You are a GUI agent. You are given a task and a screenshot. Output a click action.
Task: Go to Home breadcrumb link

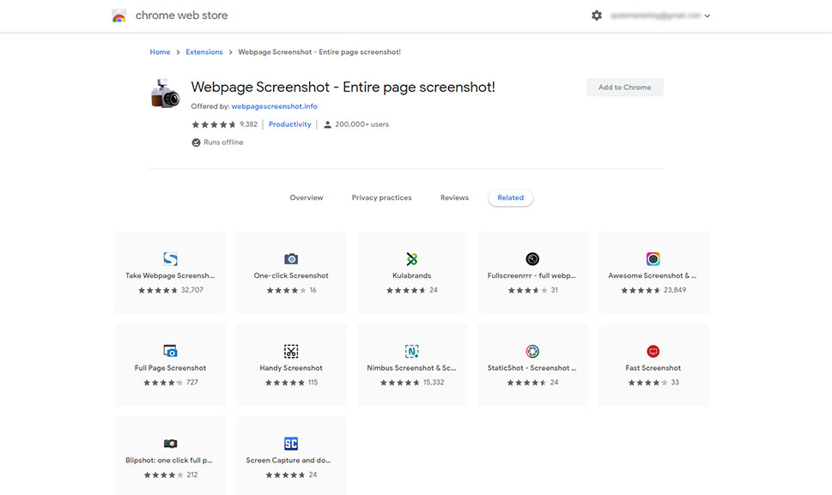pyautogui.click(x=160, y=52)
